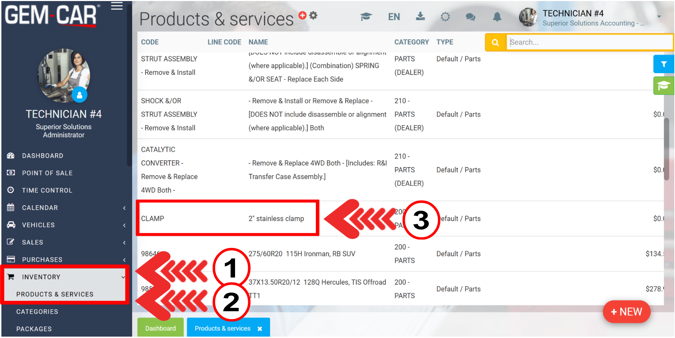Click the red plus icon beside page title
Image resolution: width=675 pixels, height=338 pixels.
click(x=302, y=15)
